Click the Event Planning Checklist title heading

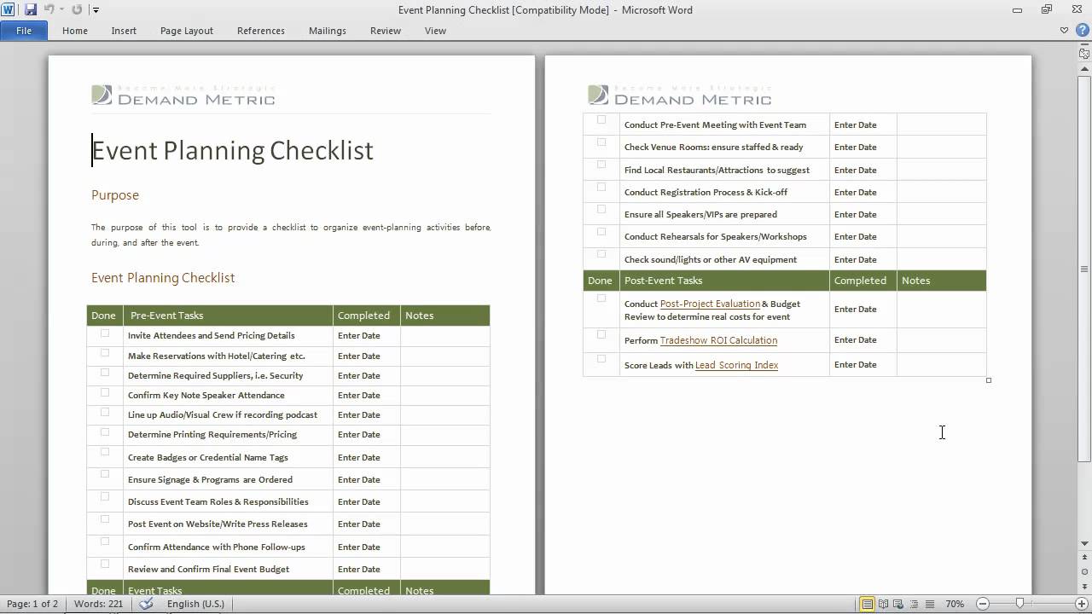(232, 150)
